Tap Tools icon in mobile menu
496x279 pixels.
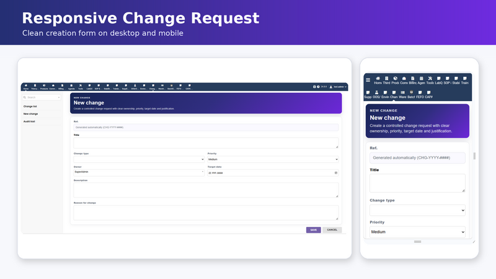click(x=430, y=78)
